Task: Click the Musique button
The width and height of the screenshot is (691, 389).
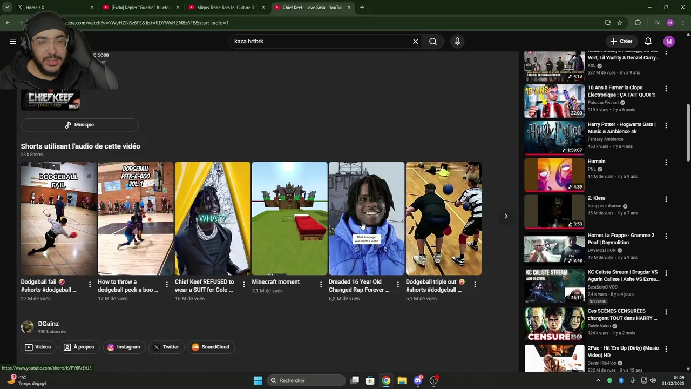Action: (79, 125)
